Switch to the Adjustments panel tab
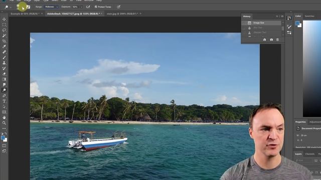 coord(315,122)
